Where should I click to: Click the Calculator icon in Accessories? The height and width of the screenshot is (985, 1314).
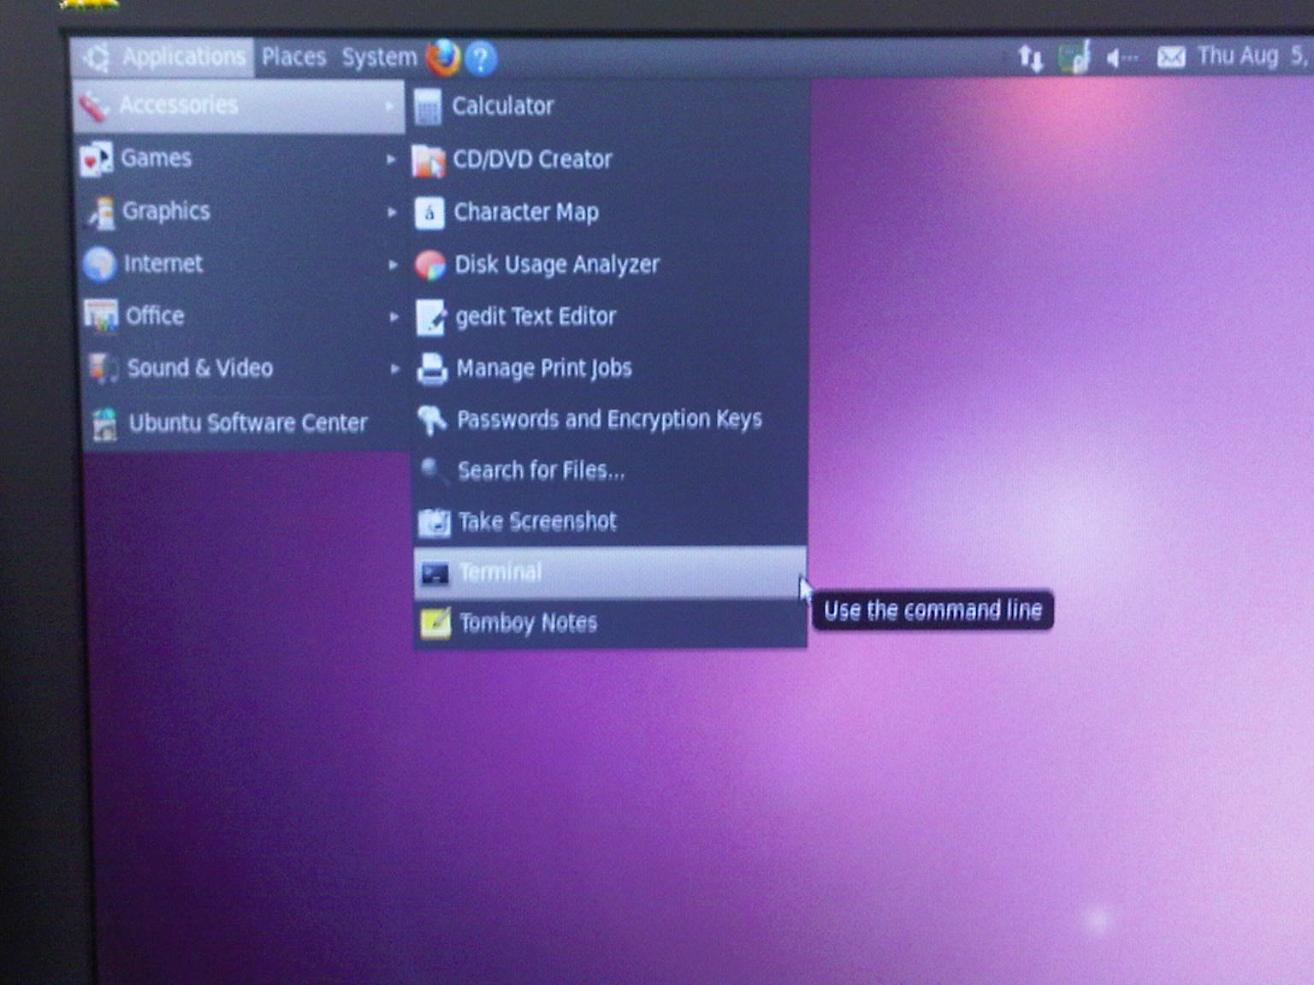427,107
